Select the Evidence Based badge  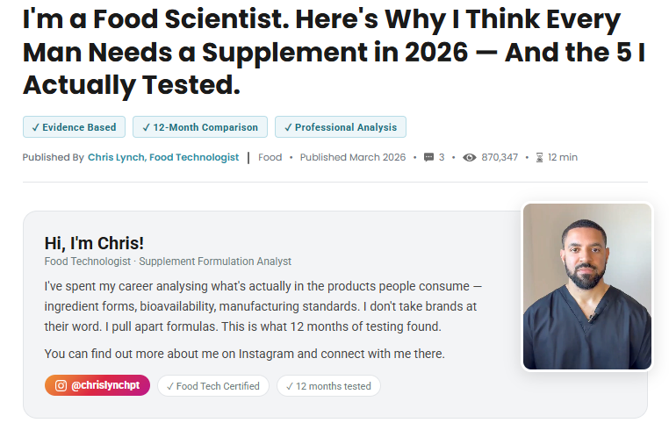click(x=74, y=127)
